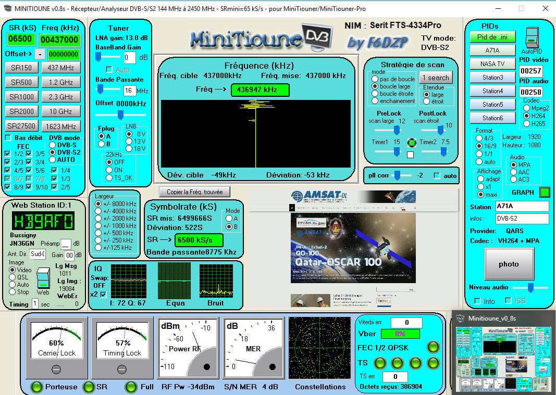Click the first TS green LED
556x395 pixels.
(x=380, y=363)
